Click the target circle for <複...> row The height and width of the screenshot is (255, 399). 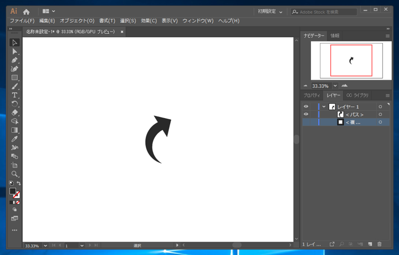(380, 122)
